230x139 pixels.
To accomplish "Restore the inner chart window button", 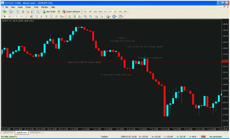I will coord(224,7).
